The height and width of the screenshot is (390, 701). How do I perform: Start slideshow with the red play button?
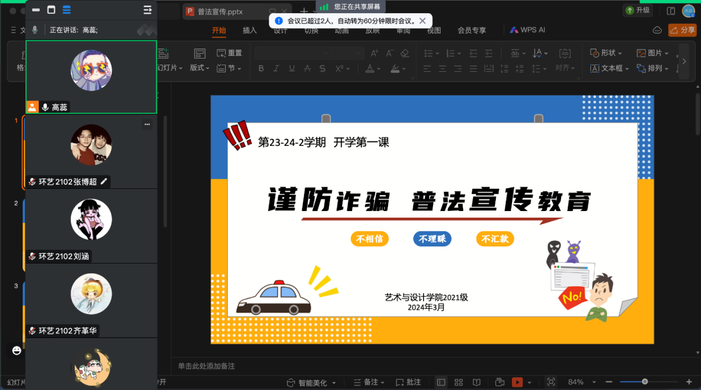point(517,382)
